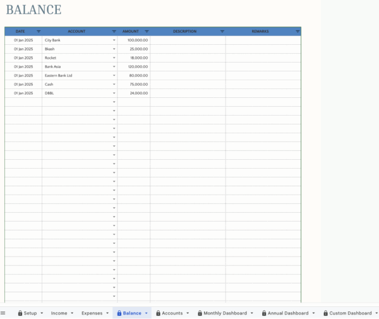Click the lock icon on Balance tab
Screen dimensions: 379x319
point(119,313)
